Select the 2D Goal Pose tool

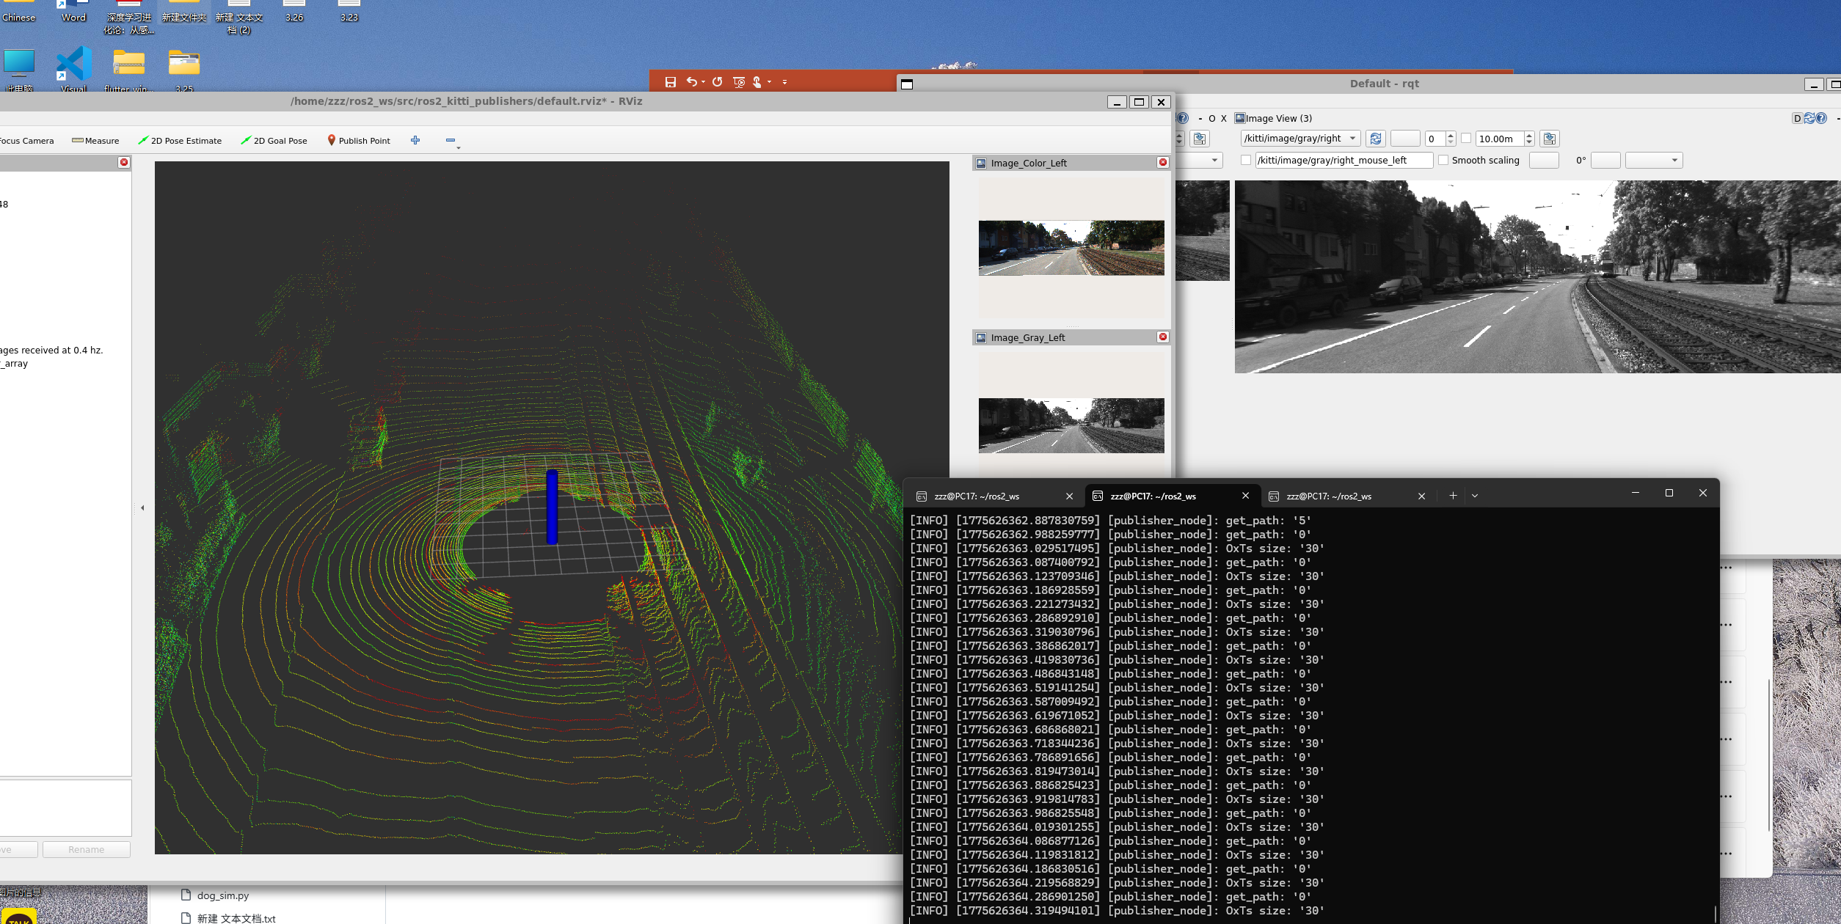[274, 141]
